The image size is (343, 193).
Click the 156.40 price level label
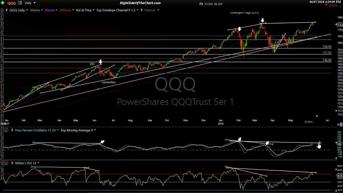(327, 47)
